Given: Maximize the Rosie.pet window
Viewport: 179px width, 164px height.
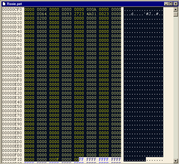Looking at the screenshot, I should tap(171, 4).
